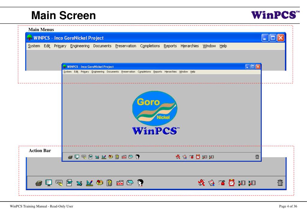The width and height of the screenshot is (307, 212).
Task: Maximize the center WinPCS window
Action: [253, 67]
